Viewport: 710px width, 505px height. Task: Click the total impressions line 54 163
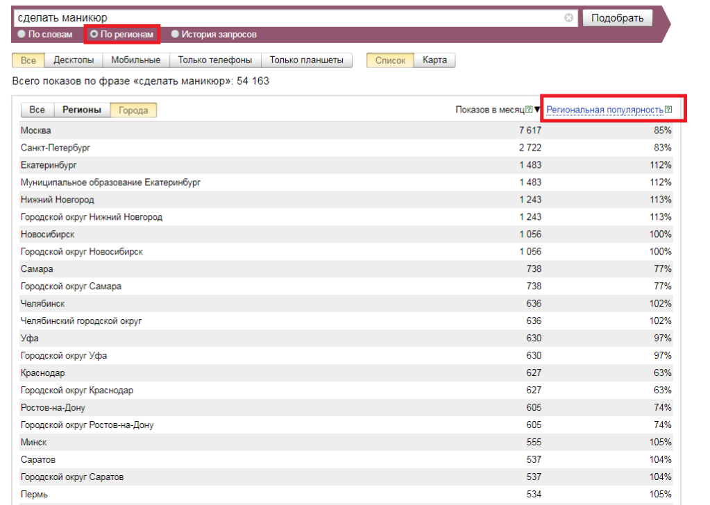pyautogui.click(x=140, y=81)
